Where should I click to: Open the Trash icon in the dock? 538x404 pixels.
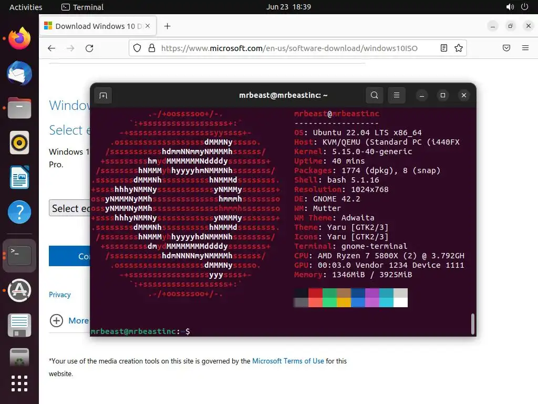coord(19,357)
